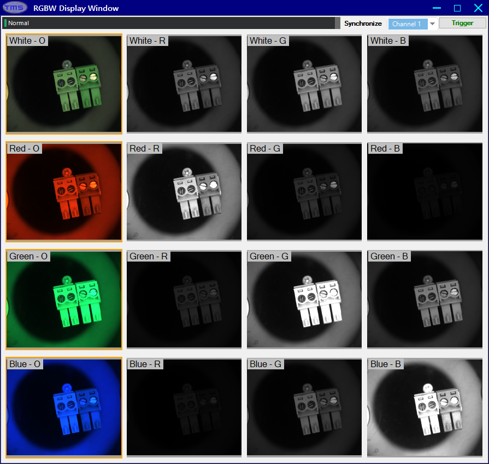Enable Synchronize mode
The height and width of the screenshot is (464, 489).
363,23
